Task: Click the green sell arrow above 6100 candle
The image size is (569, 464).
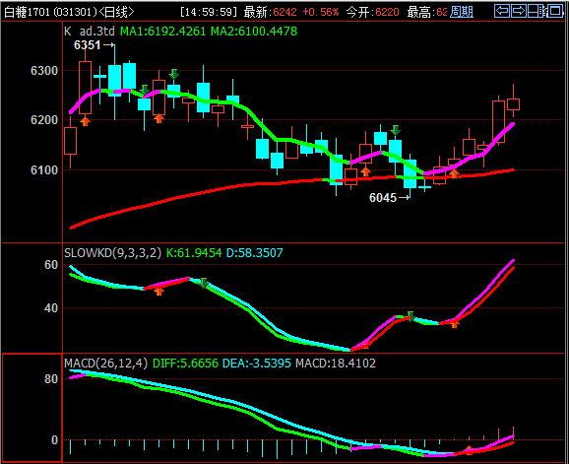Action: (x=395, y=130)
